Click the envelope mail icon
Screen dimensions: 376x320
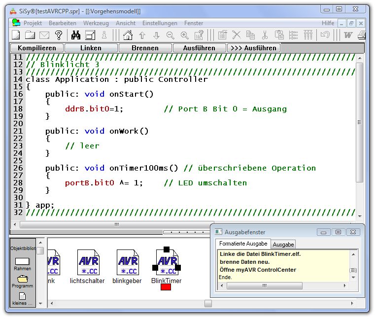click(x=44, y=35)
